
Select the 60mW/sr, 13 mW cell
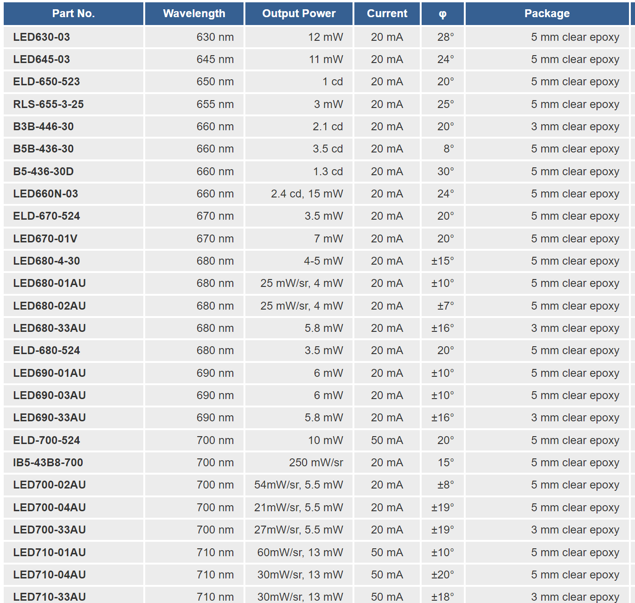pyautogui.click(x=299, y=552)
